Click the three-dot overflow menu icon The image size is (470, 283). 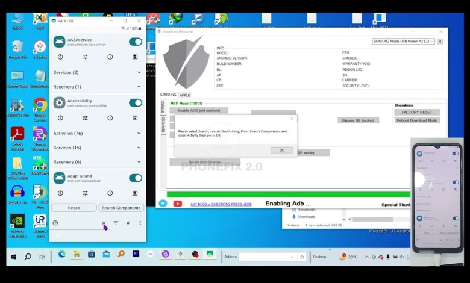[140, 223]
